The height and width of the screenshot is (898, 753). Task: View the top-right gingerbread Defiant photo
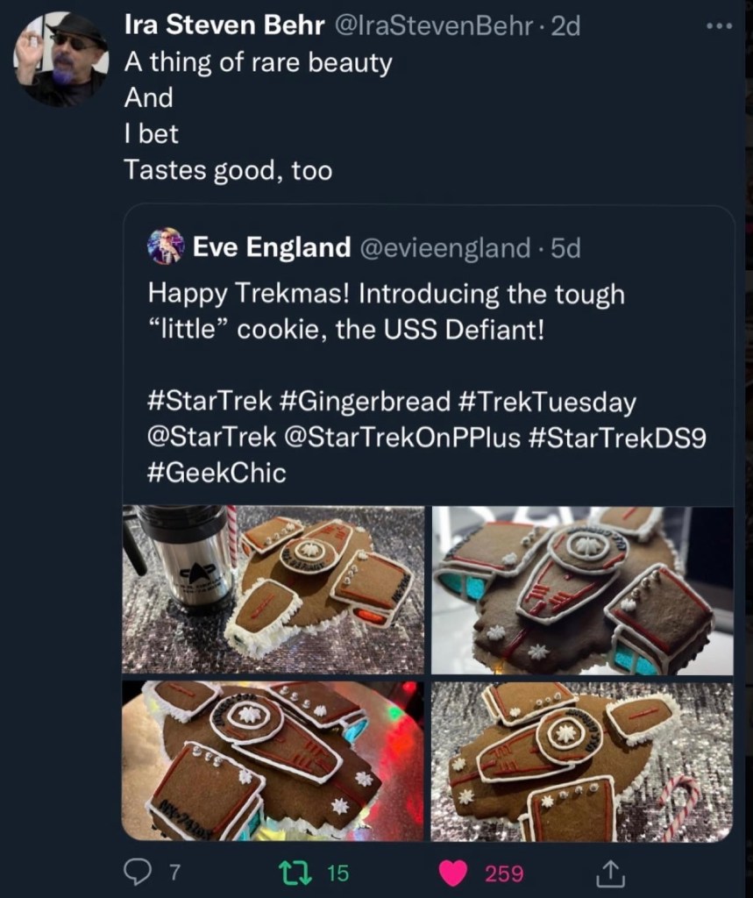point(582,590)
